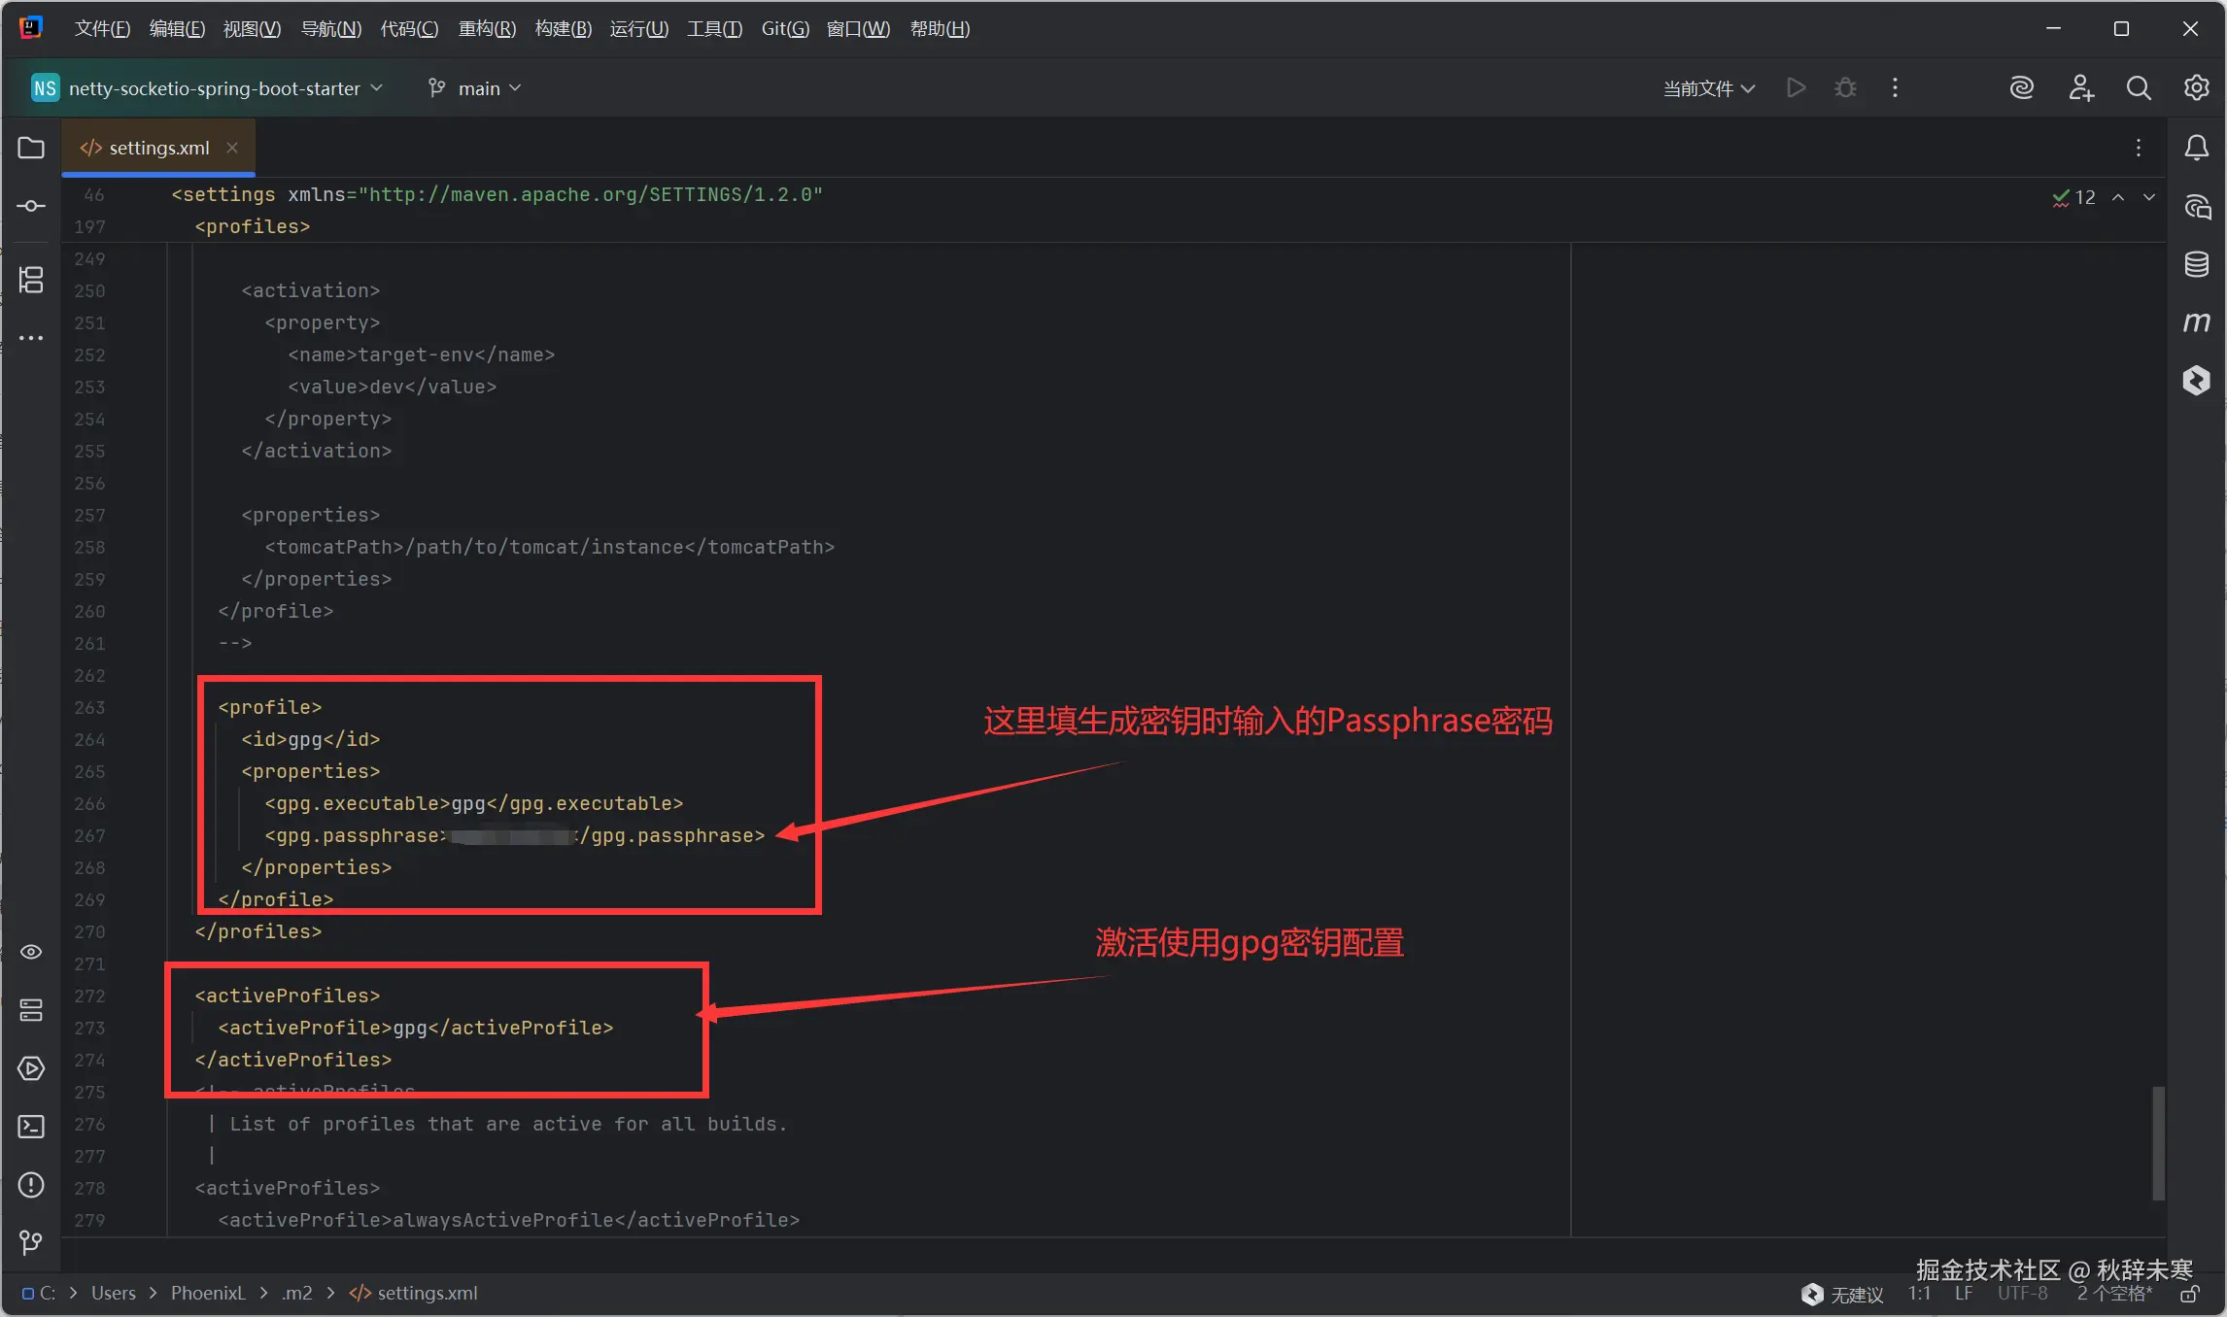The height and width of the screenshot is (1317, 2227).
Task: Click the PhoenixL breadcrumb in path bar
Action: click(x=208, y=1294)
